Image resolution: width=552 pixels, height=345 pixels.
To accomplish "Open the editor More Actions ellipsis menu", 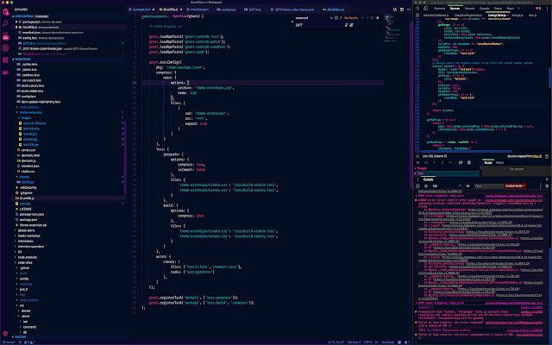I will click(x=408, y=9).
